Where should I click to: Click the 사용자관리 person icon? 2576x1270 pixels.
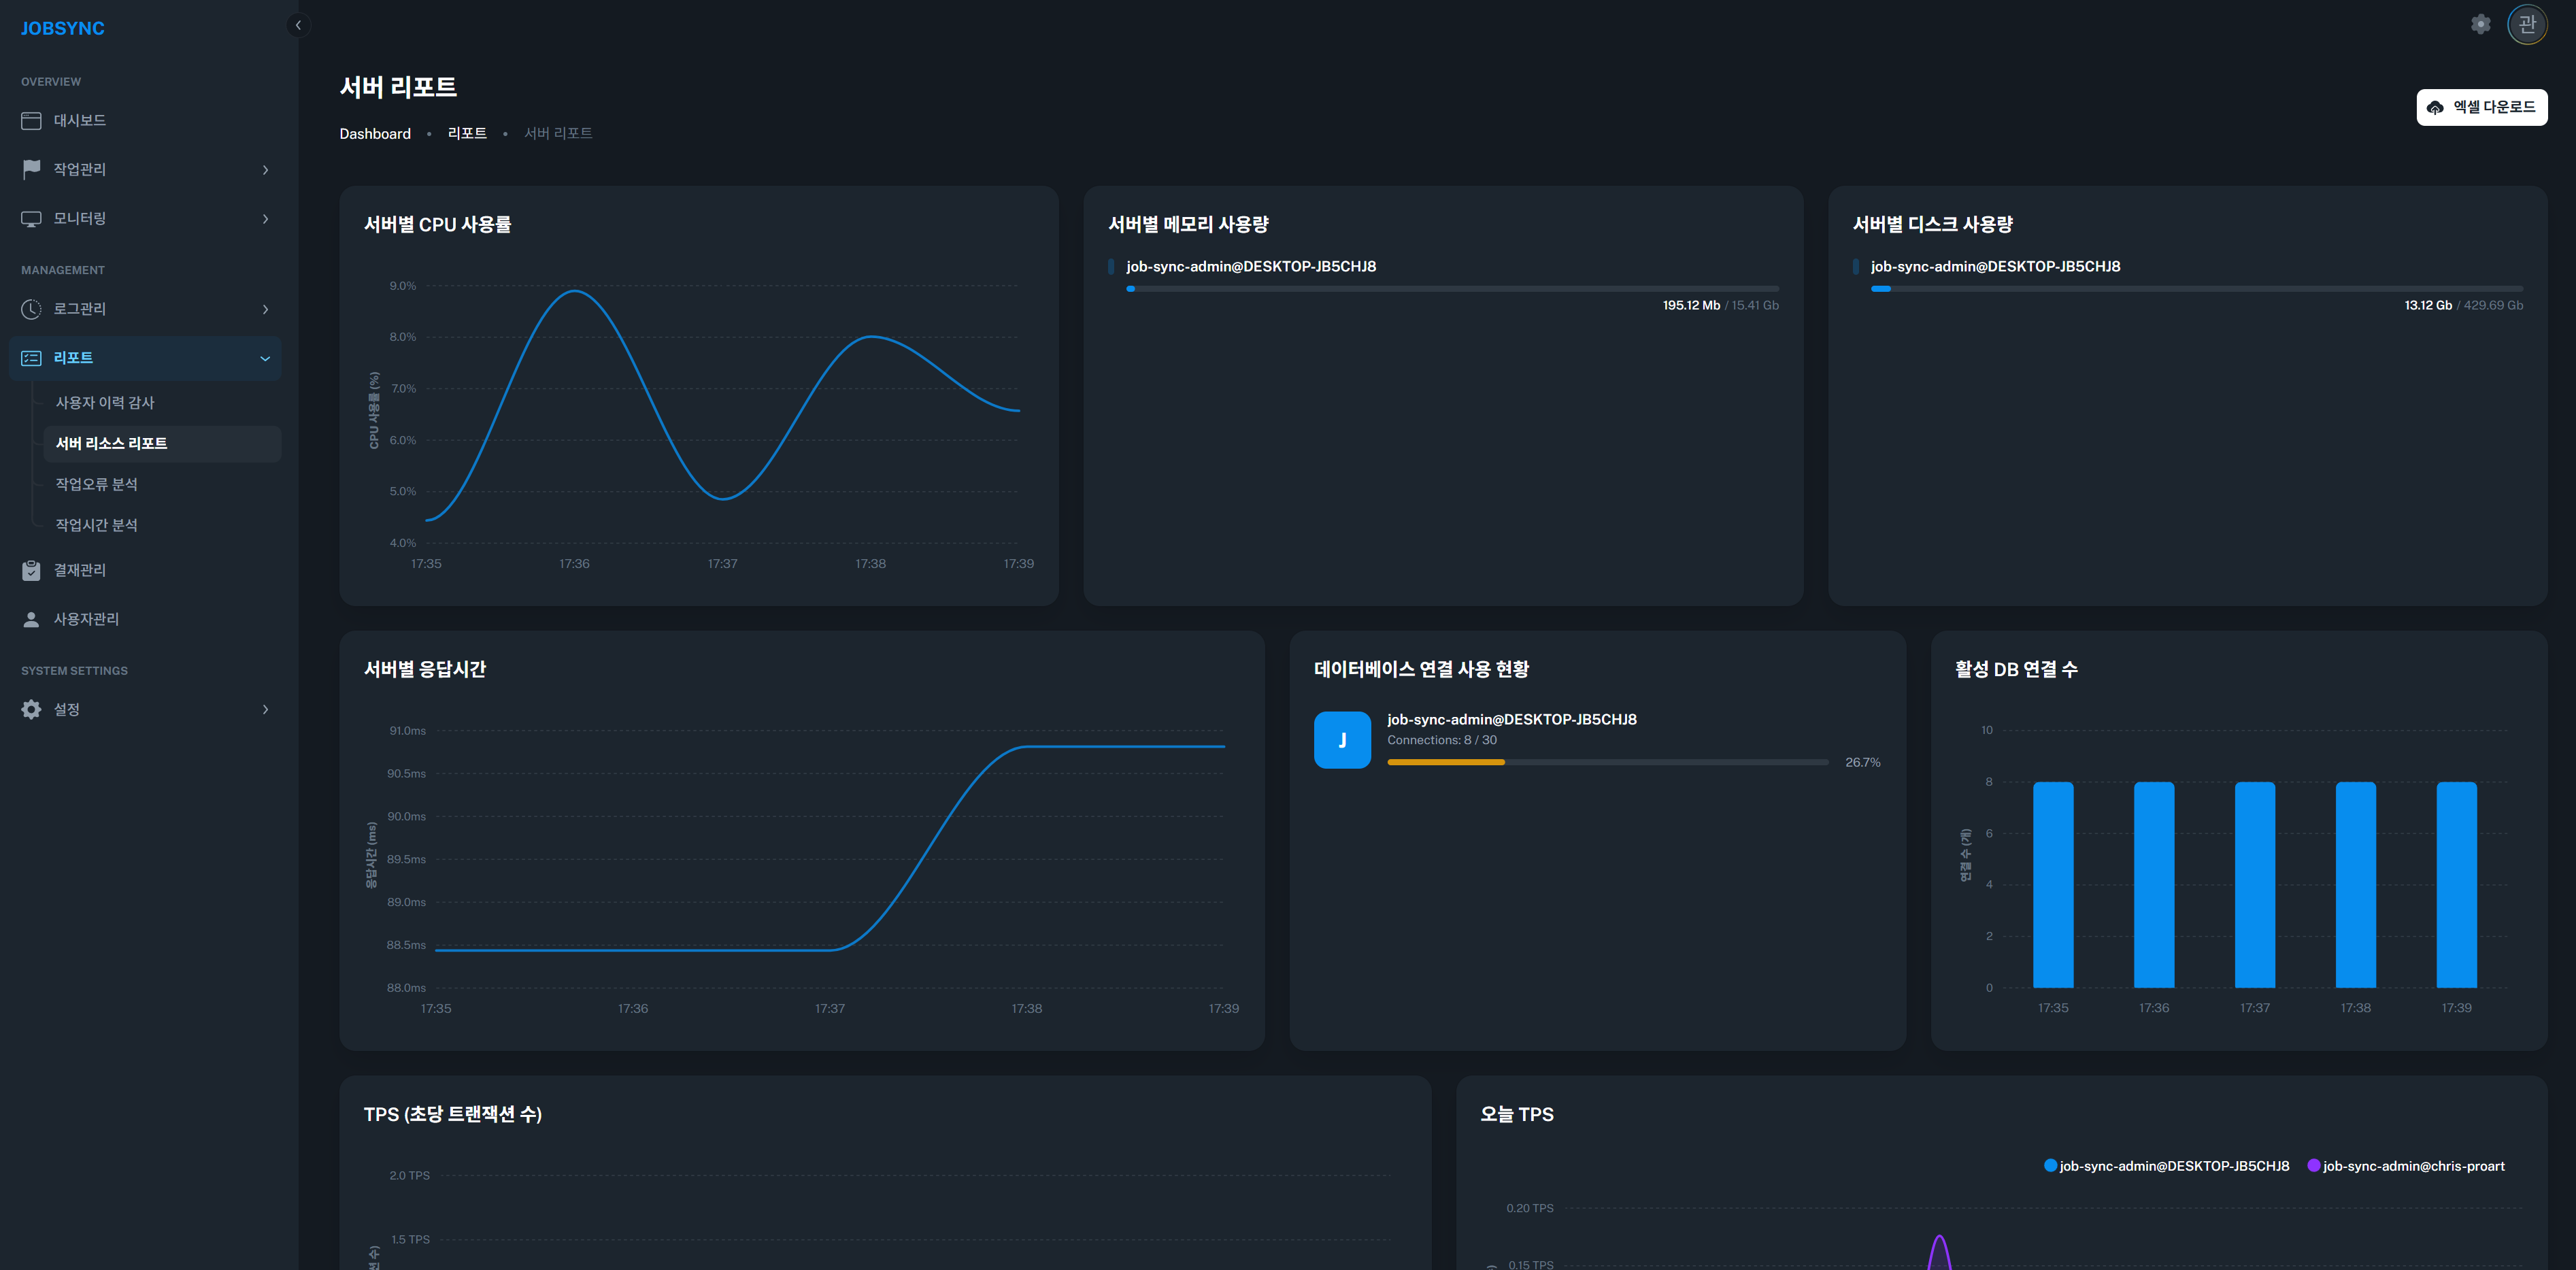[x=31, y=619]
